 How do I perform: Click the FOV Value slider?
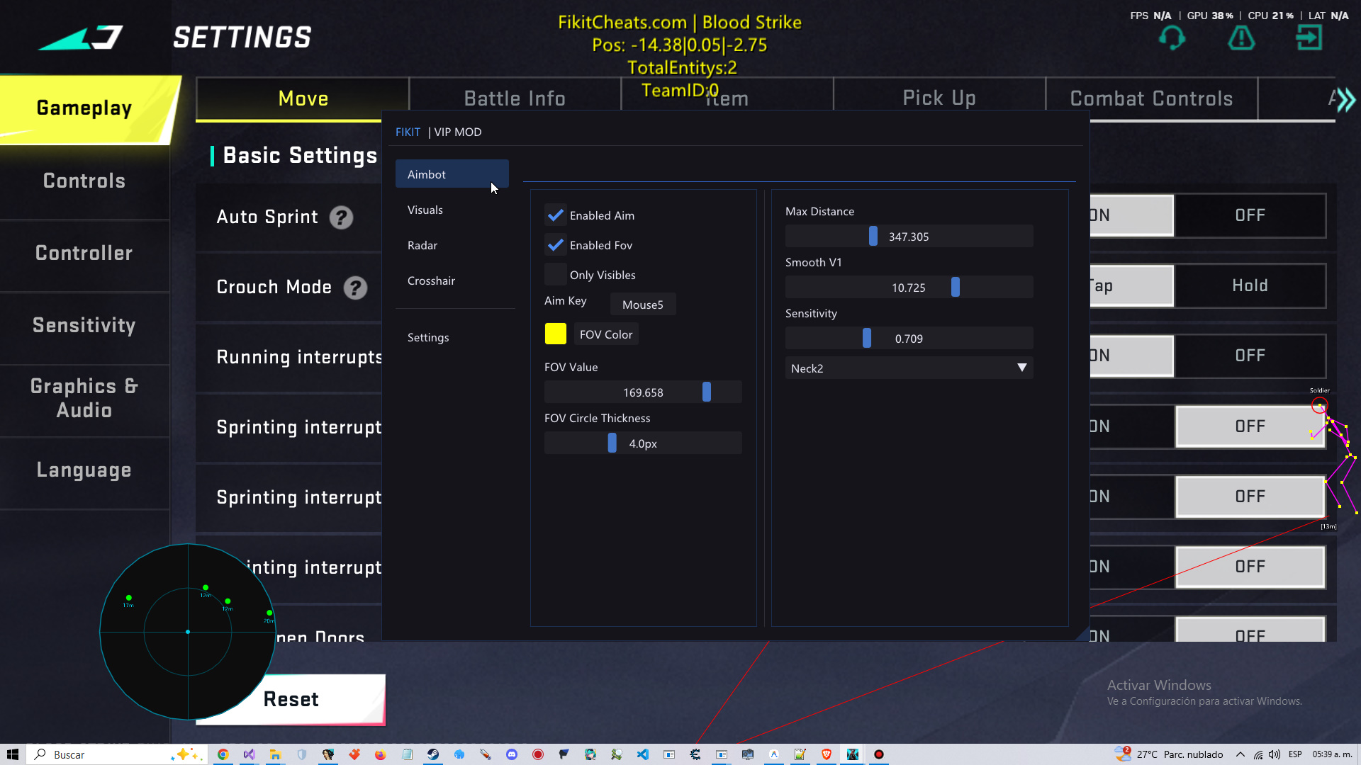(643, 392)
